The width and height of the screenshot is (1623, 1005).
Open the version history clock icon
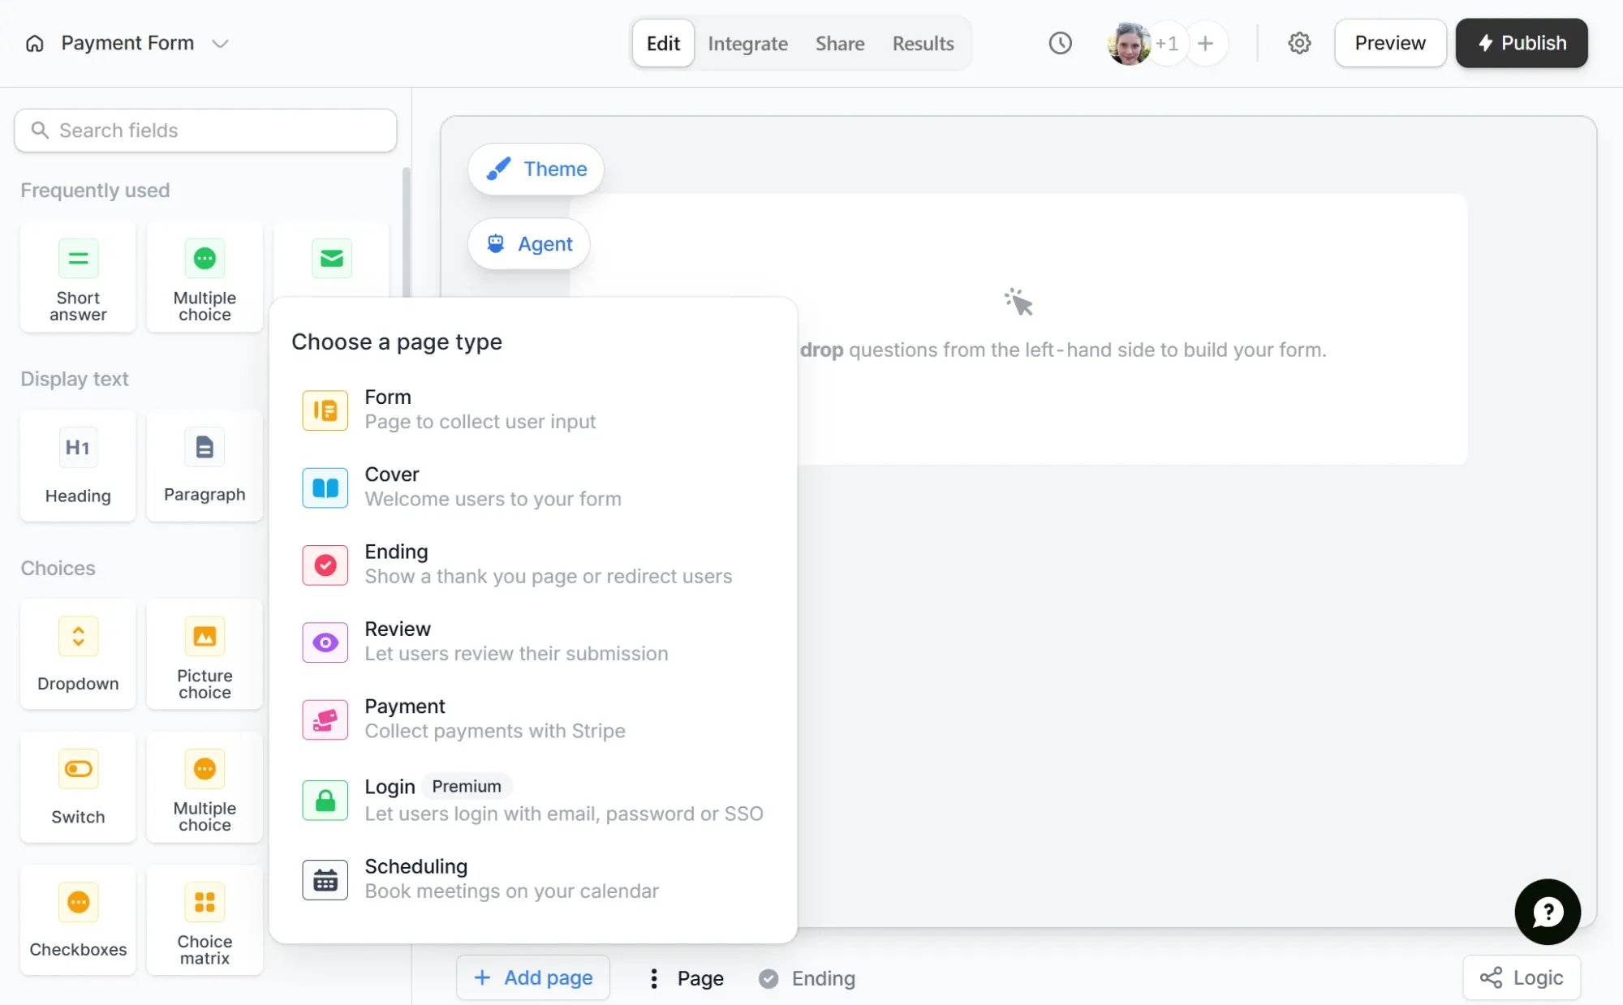pos(1060,43)
